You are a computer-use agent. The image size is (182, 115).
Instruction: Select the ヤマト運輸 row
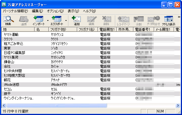(x=91, y=35)
